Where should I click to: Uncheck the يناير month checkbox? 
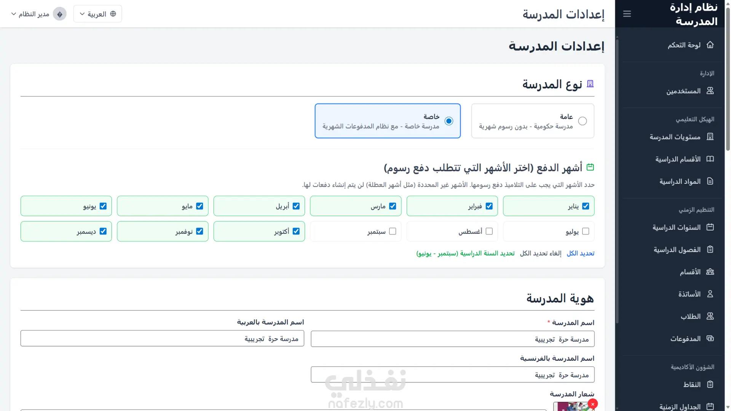[x=586, y=206]
